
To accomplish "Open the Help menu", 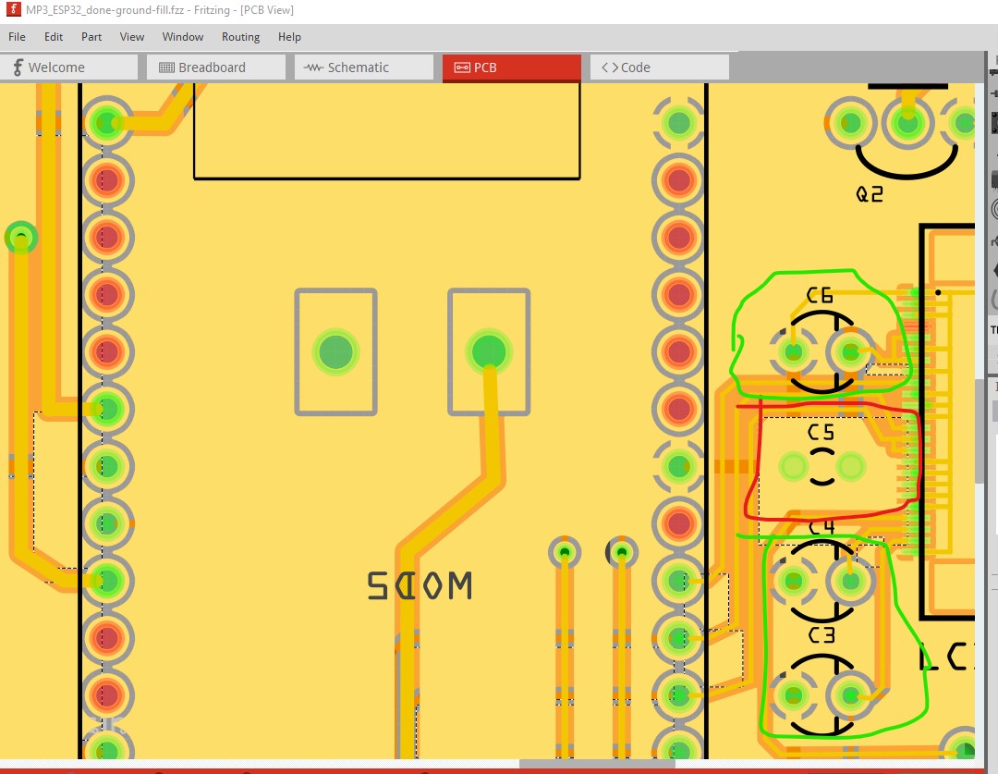I will [289, 37].
